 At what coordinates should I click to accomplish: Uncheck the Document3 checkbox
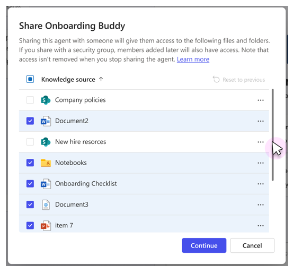[30, 205]
